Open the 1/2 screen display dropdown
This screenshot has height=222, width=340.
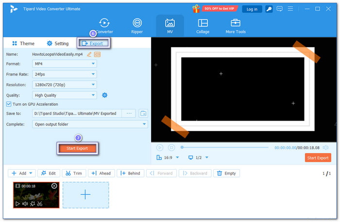[x=198, y=158]
